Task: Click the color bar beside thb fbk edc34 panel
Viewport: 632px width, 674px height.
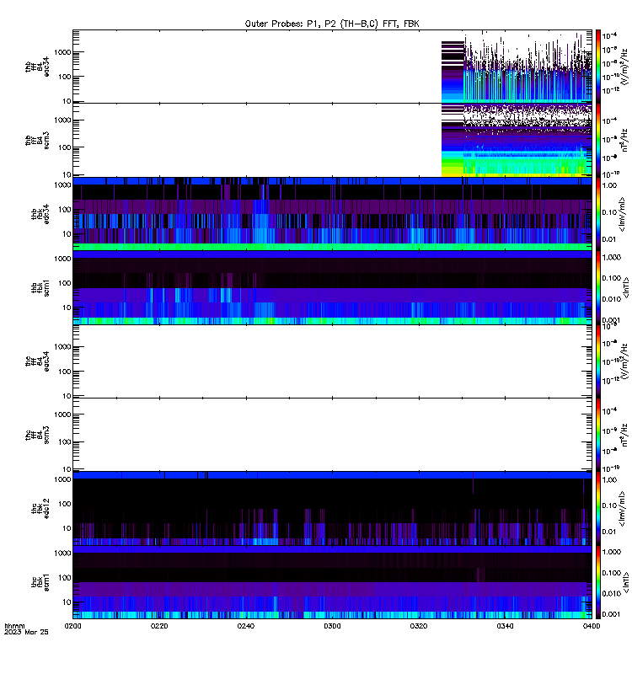Action: tap(598, 214)
